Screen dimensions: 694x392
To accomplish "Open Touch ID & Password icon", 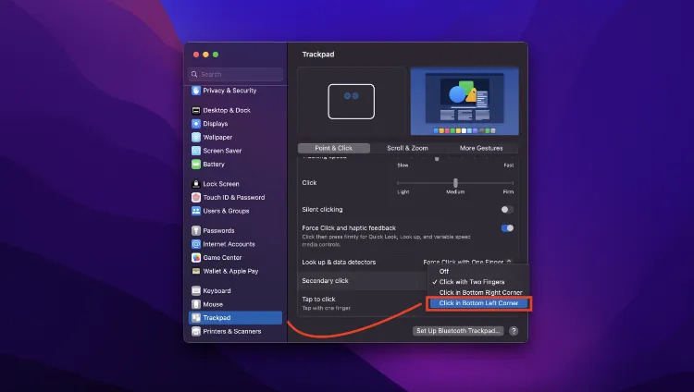I will tap(196, 197).
